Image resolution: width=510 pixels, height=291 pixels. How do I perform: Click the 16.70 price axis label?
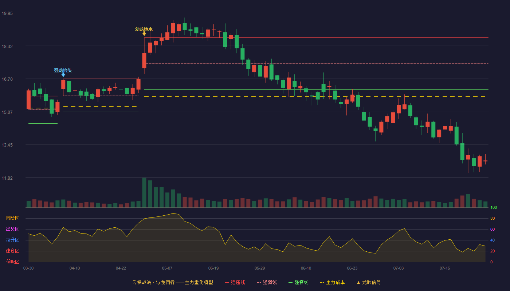pos(7,79)
